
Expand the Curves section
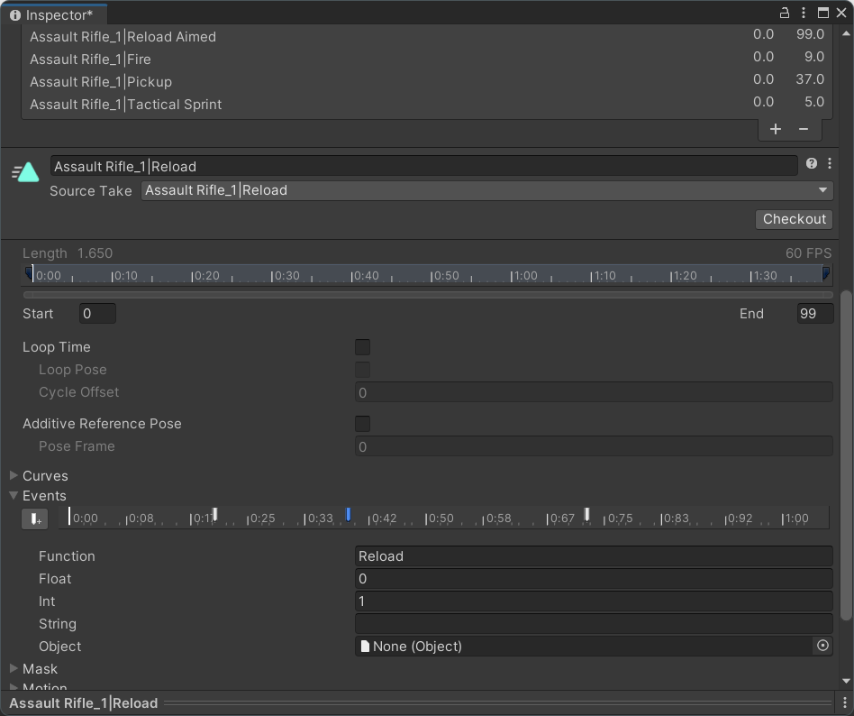tap(14, 476)
